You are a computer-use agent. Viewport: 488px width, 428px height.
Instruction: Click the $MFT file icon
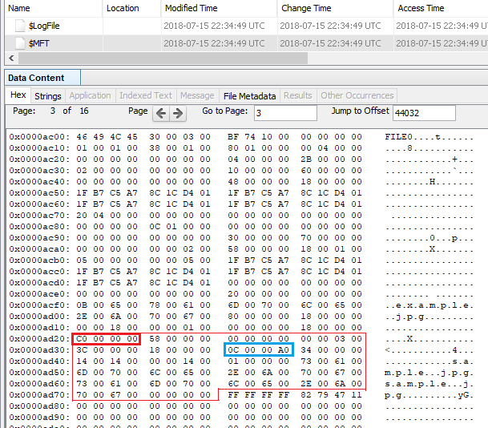click(20, 43)
